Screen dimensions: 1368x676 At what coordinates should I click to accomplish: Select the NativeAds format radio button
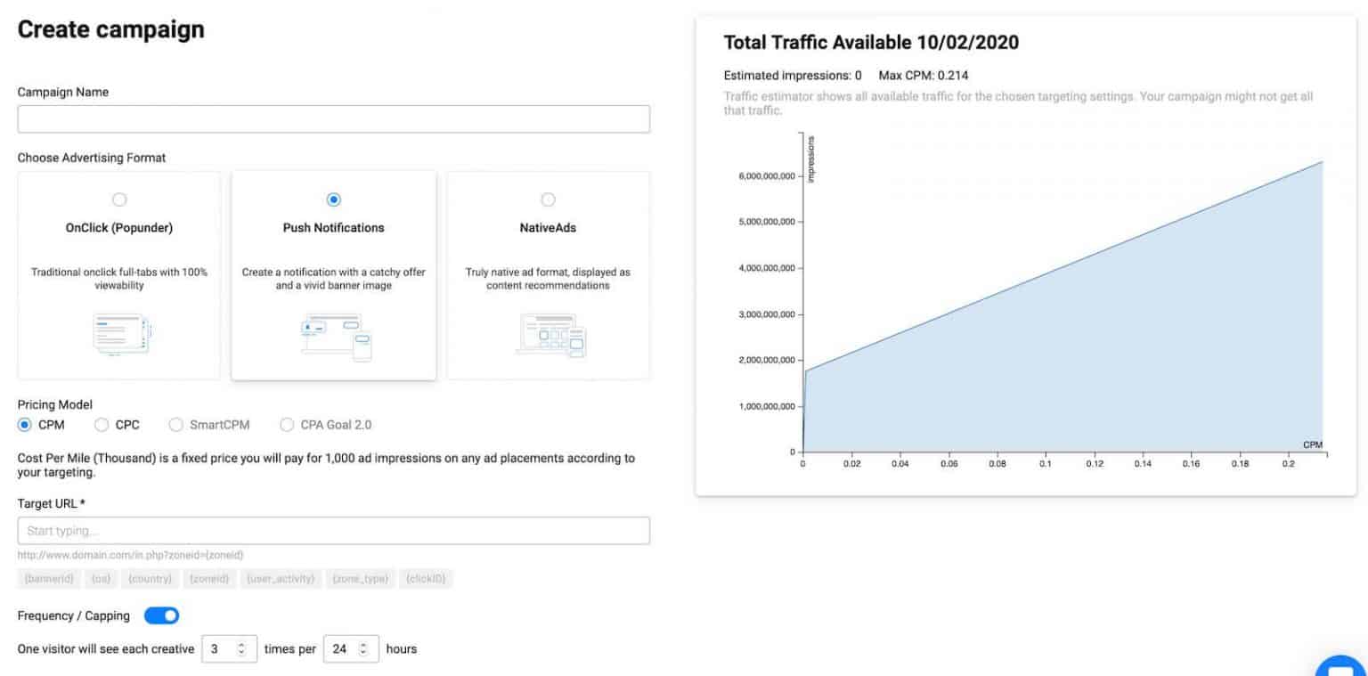point(548,200)
